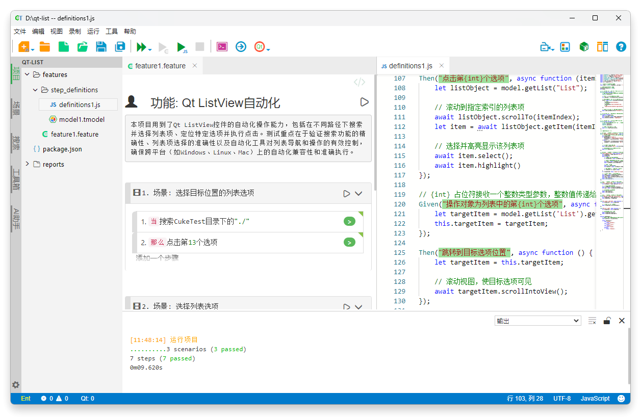
Task: Save the current file
Action: pyautogui.click(x=101, y=47)
